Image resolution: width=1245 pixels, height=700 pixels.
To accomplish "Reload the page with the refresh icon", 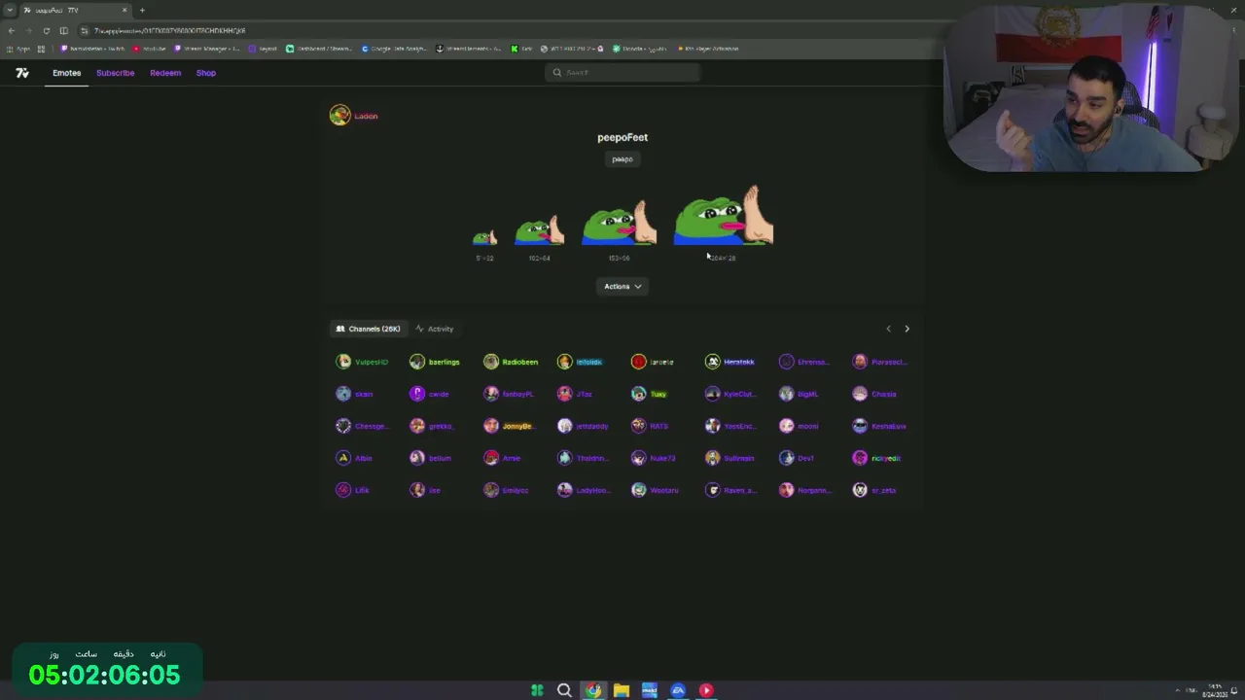I will tap(46, 30).
